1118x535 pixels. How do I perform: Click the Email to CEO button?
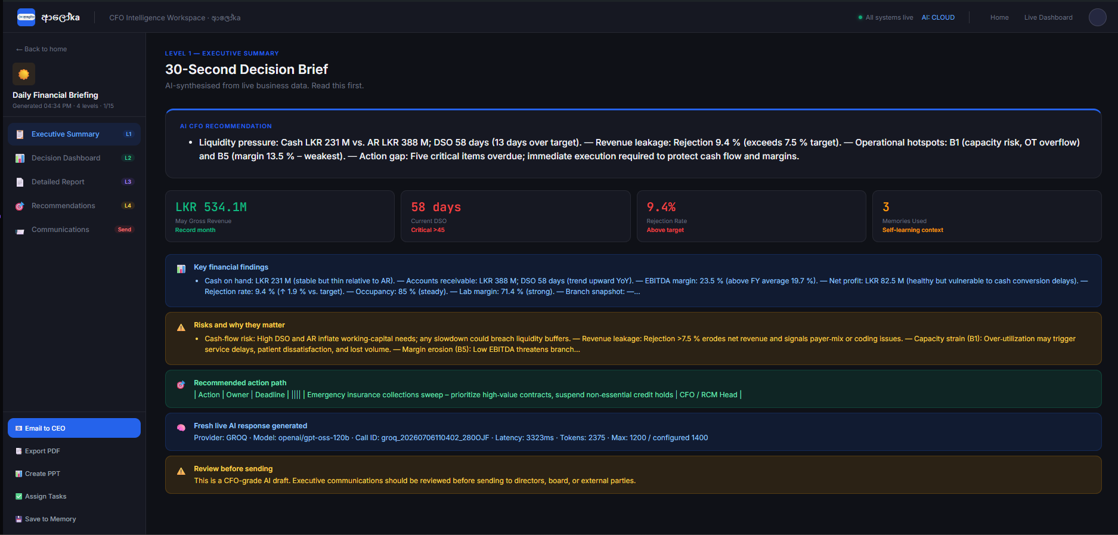pos(74,428)
